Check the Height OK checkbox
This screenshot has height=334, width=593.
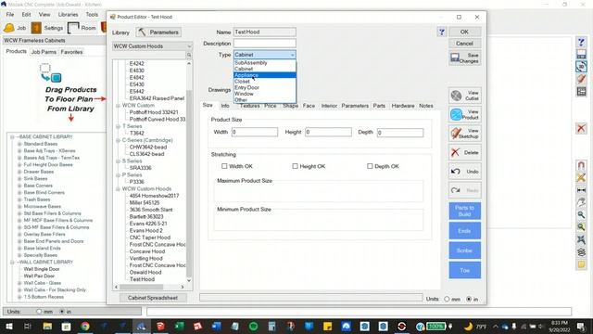pos(295,166)
